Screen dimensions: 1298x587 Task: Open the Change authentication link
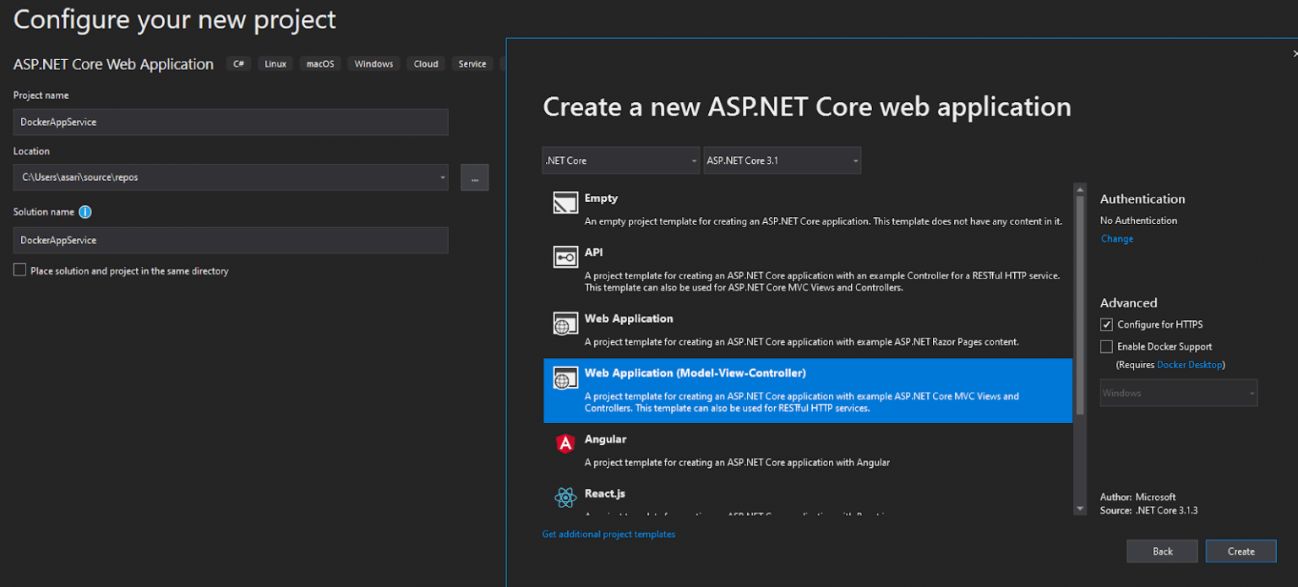[1116, 239]
